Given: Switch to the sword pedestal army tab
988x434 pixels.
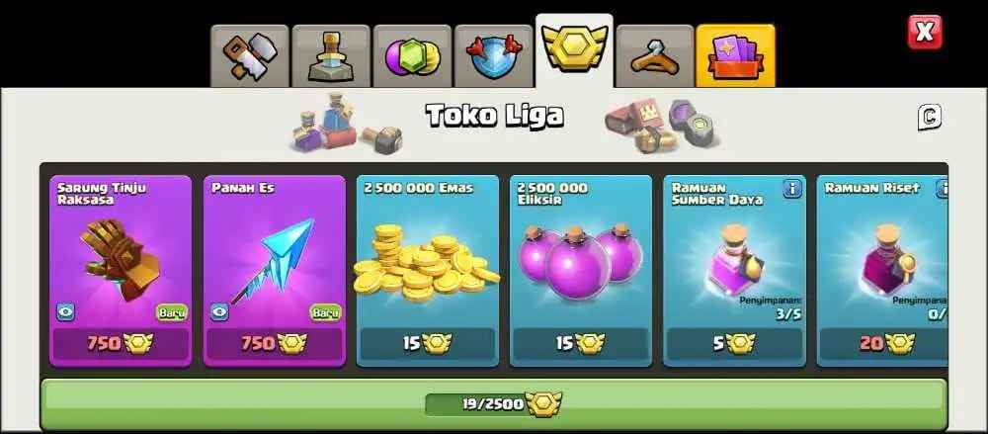Looking at the screenshot, I should tap(331, 56).
